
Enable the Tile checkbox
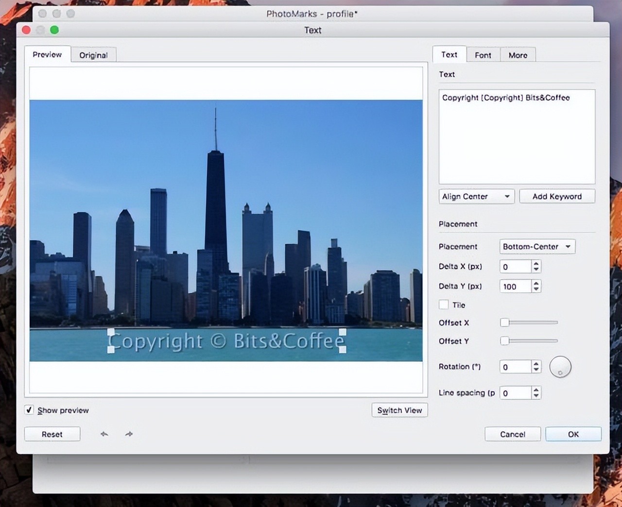(x=444, y=304)
